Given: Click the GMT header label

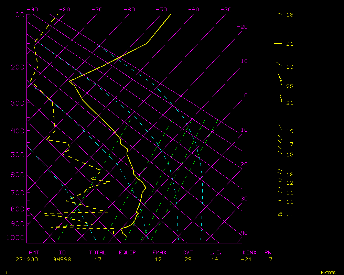Looking at the screenshot, I should click(34, 253).
